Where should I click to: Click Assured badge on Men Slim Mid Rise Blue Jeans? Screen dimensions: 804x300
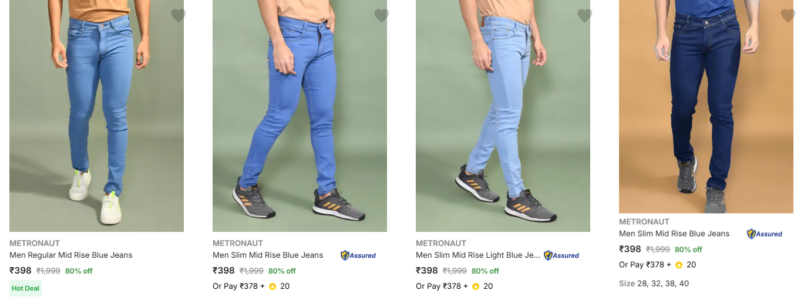[x=358, y=255]
